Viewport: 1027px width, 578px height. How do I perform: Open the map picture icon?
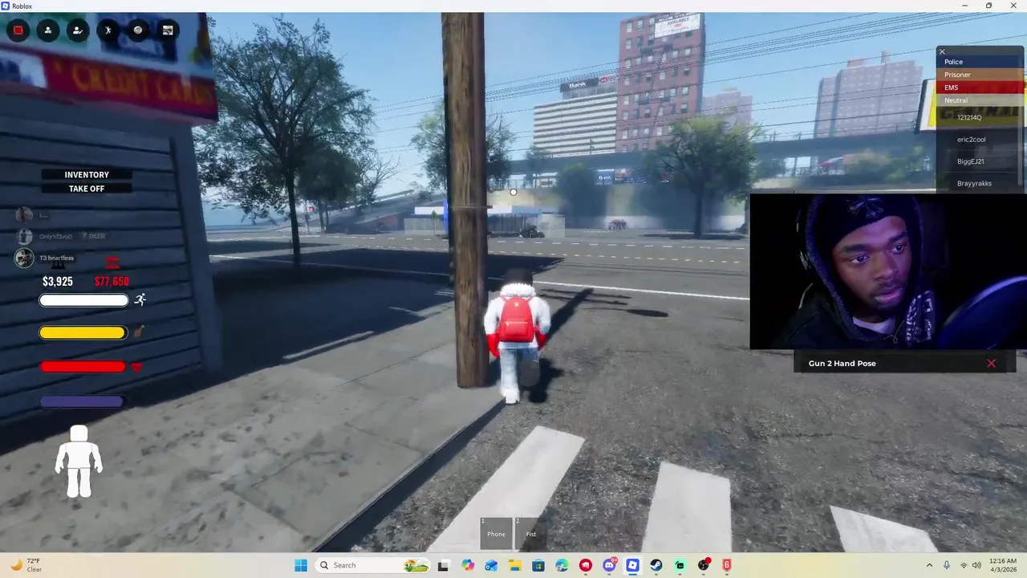[x=168, y=31]
